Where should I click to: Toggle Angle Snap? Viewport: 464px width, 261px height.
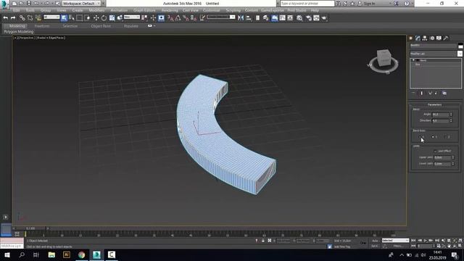178,18
